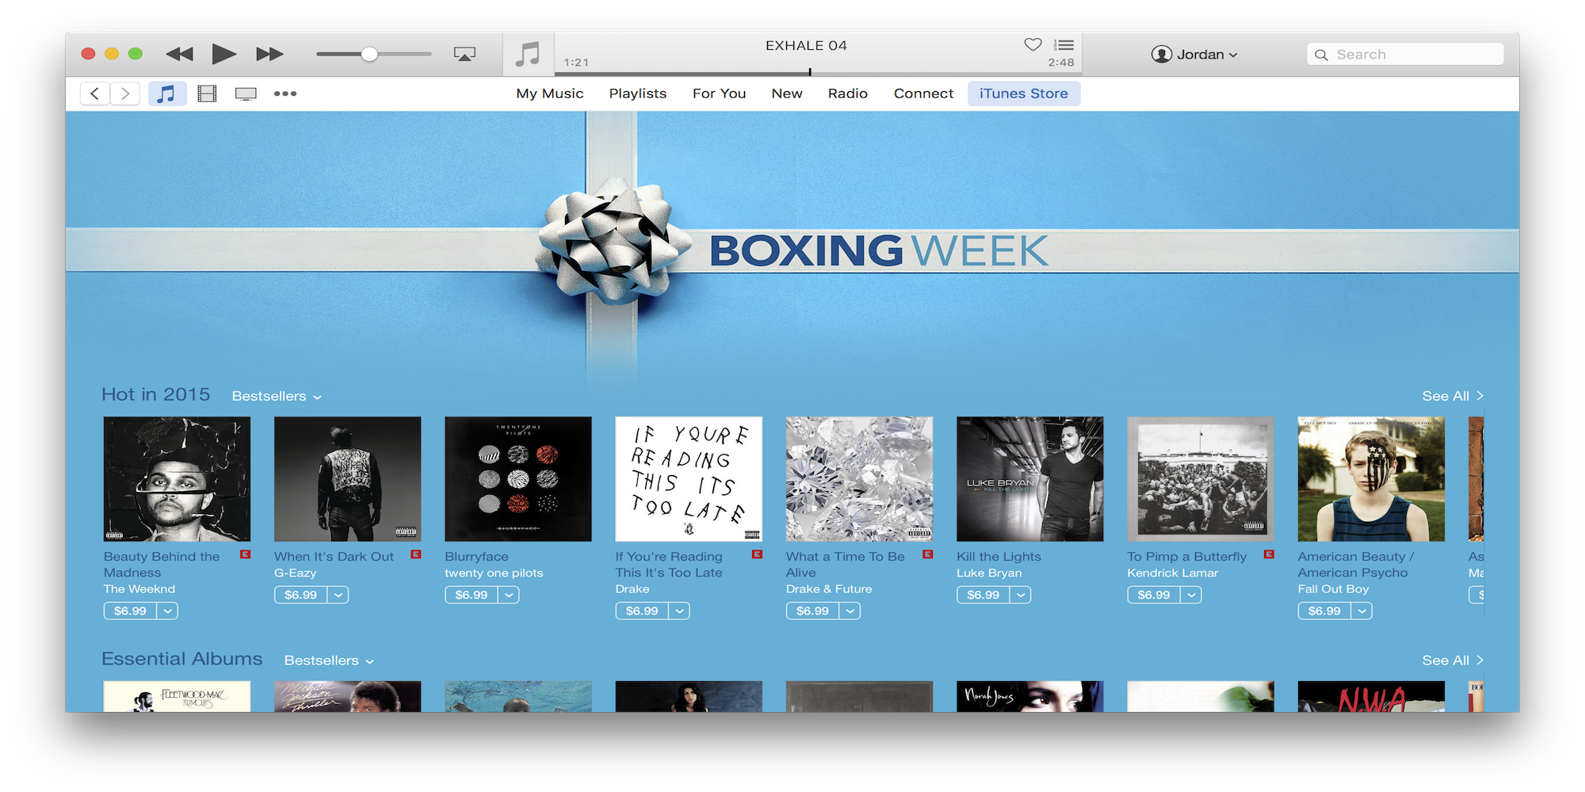Image resolution: width=1585 pixels, height=792 pixels.
Task: Click See All next to Hot in 2015
Action: pyautogui.click(x=1450, y=395)
